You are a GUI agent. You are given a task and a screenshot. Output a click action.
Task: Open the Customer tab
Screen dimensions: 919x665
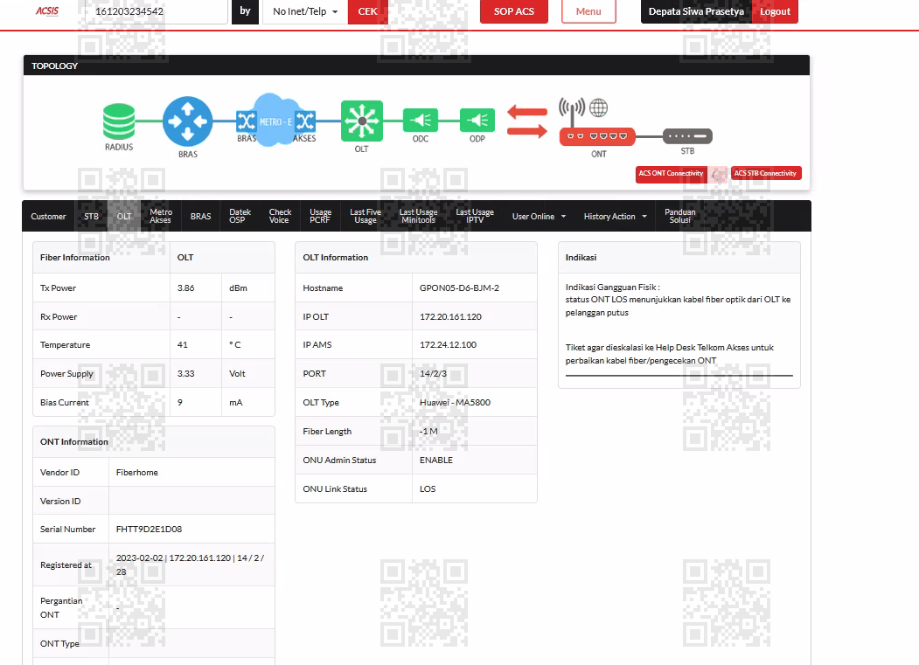(x=48, y=216)
